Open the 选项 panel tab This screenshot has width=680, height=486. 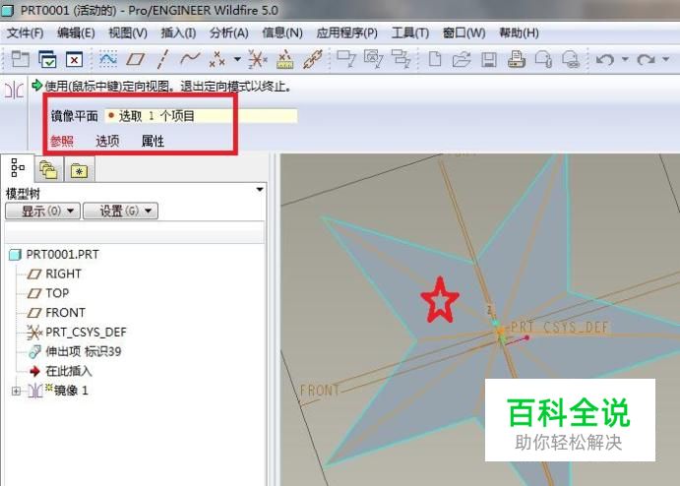[107, 141]
